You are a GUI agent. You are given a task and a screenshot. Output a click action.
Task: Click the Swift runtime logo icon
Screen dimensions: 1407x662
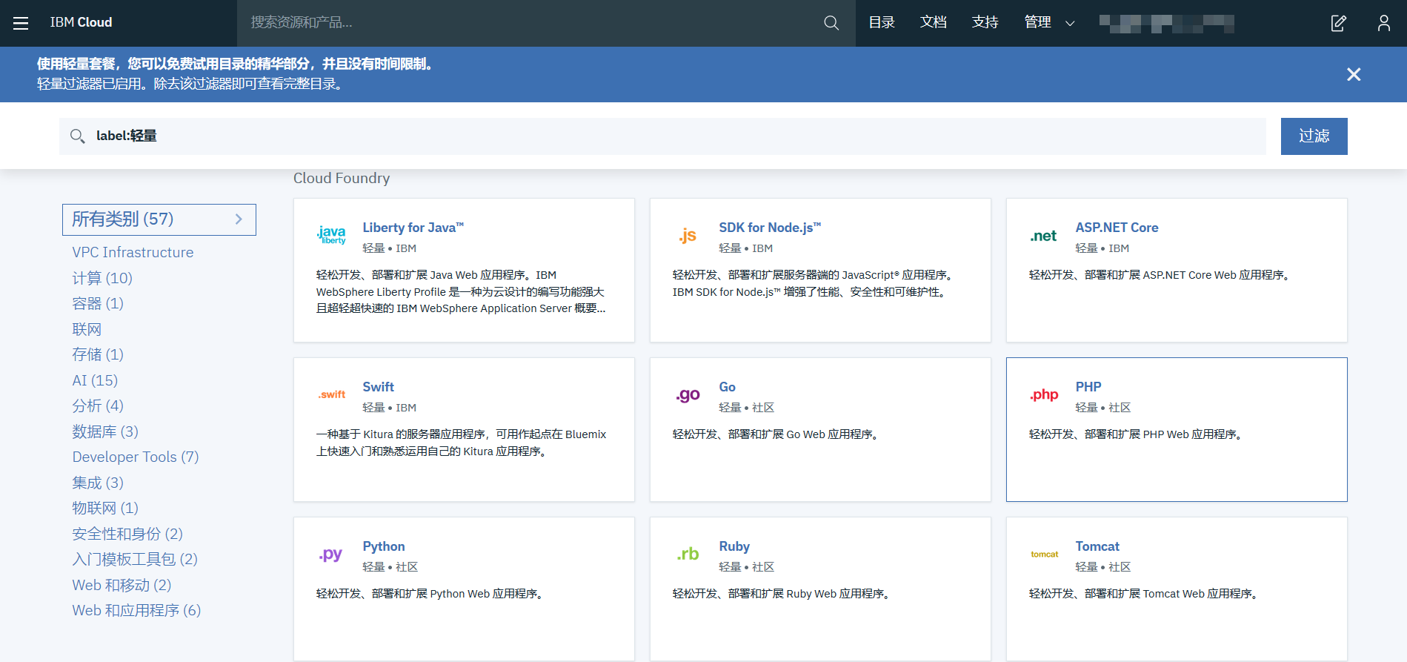332,394
